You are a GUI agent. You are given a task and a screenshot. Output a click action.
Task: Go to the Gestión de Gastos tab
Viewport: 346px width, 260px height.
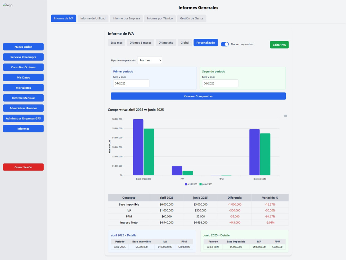click(x=192, y=18)
